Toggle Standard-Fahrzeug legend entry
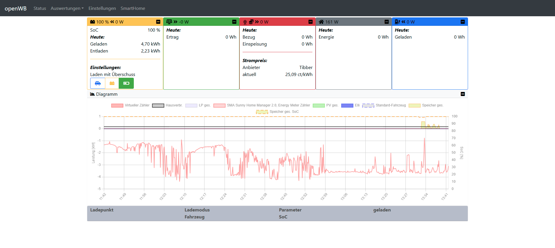This screenshot has width=555, height=248. 384,105
